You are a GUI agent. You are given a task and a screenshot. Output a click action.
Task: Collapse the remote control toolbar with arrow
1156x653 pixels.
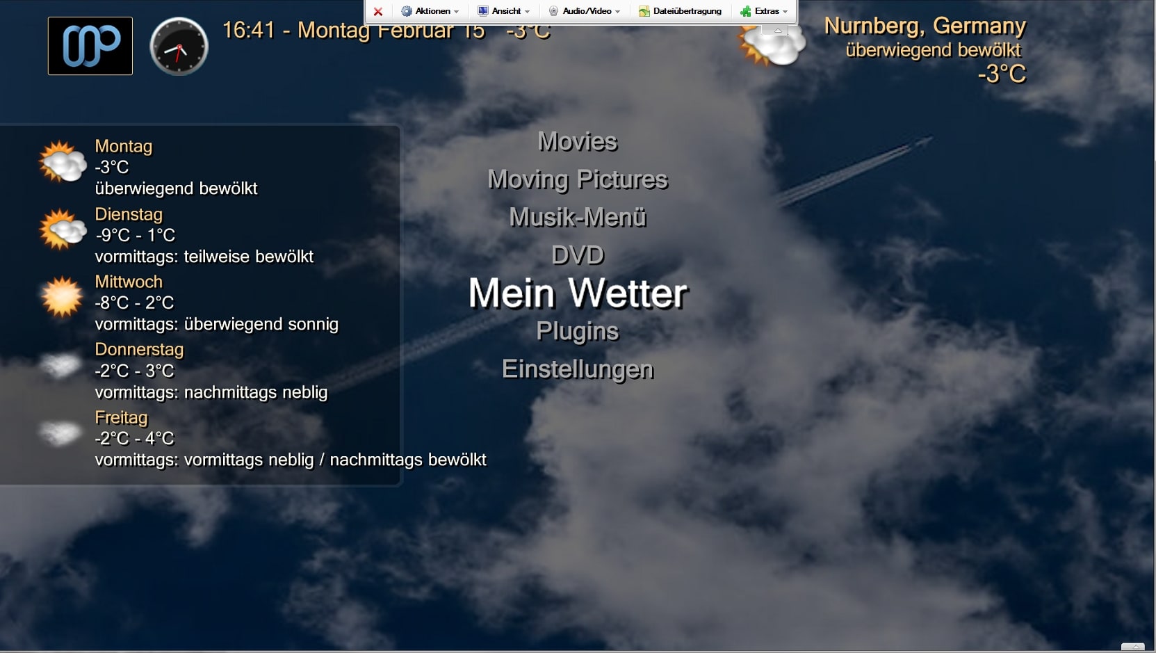778,30
